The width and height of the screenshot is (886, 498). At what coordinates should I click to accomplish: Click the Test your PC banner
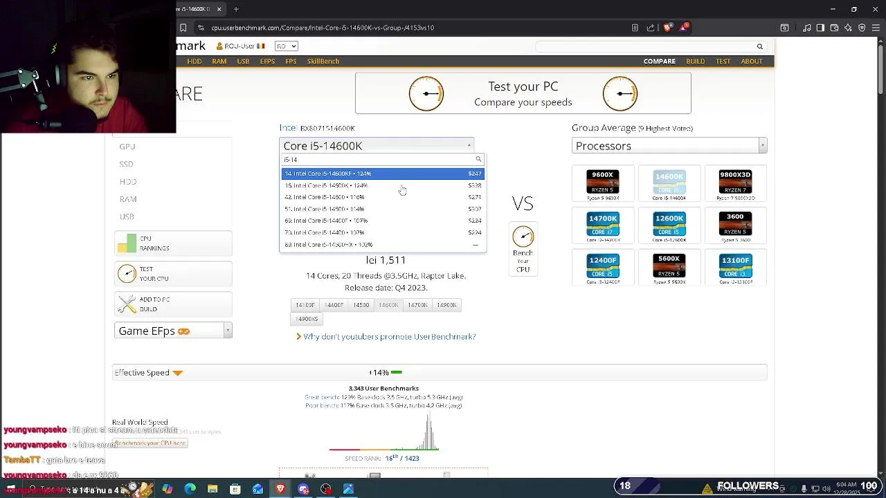point(523,93)
